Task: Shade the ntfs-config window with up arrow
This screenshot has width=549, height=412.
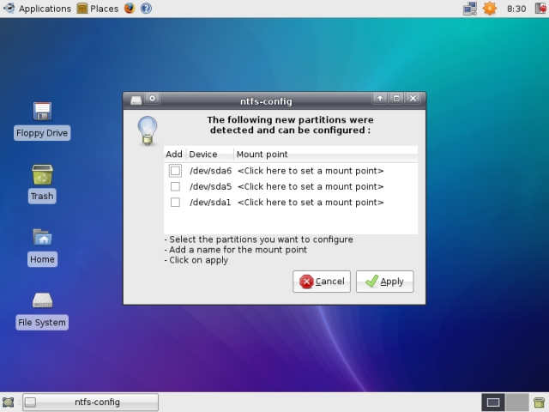Action: coord(380,99)
